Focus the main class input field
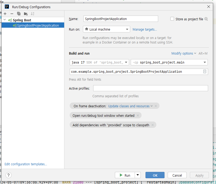This screenshot has height=184, width=216. point(139,72)
